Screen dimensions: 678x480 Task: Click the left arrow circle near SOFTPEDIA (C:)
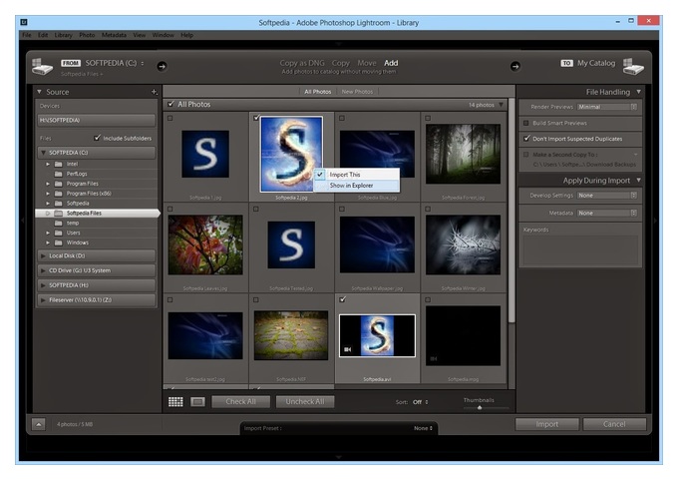click(162, 66)
